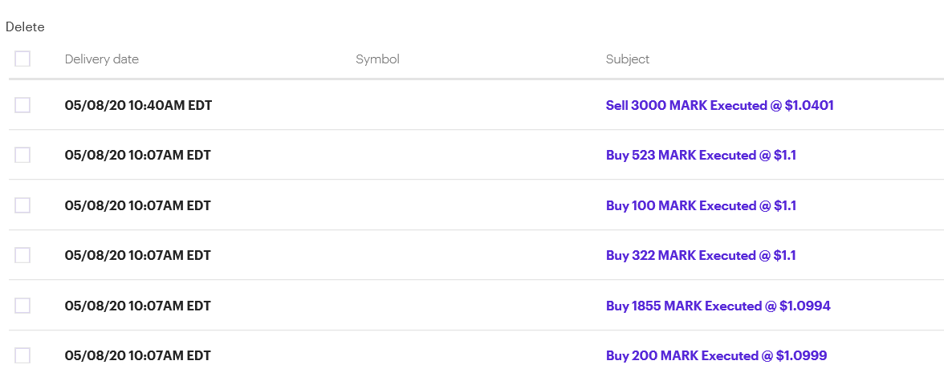The height and width of the screenshot is (377, 944).
Task: Click delivery date of Buy 1855 MARK row
Action: 137,306
